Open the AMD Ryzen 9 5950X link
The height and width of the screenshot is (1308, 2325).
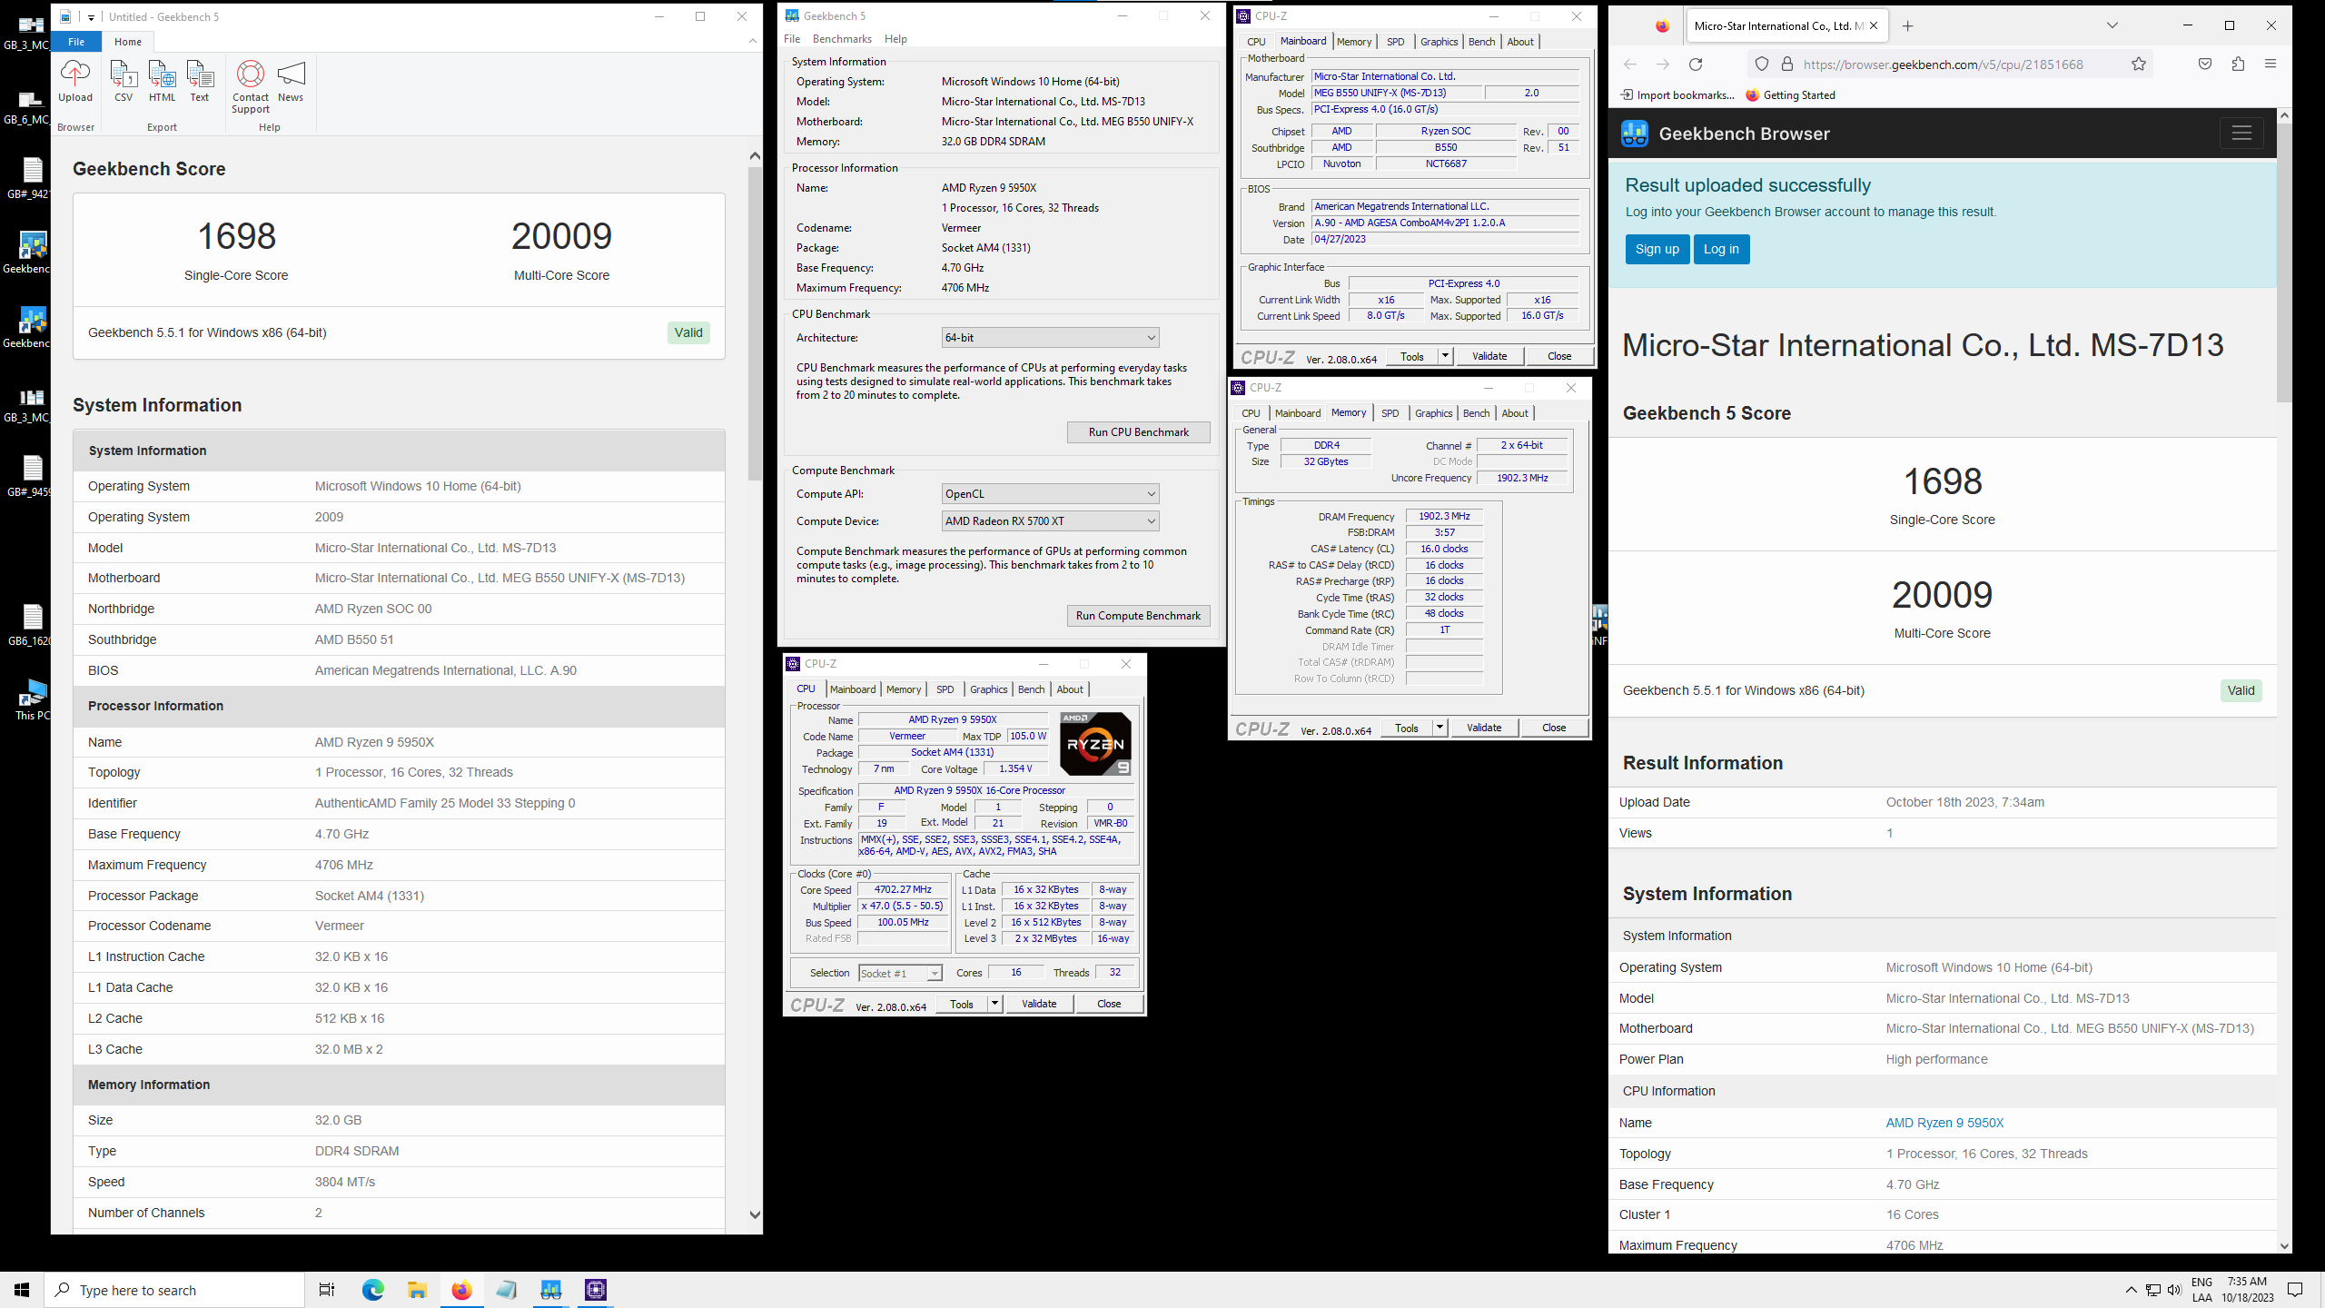click(1944, 1123)
